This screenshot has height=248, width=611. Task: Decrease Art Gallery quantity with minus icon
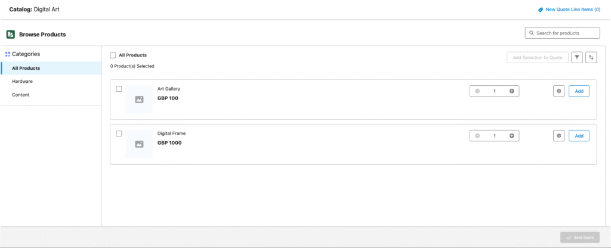click(x=477, y=91)
